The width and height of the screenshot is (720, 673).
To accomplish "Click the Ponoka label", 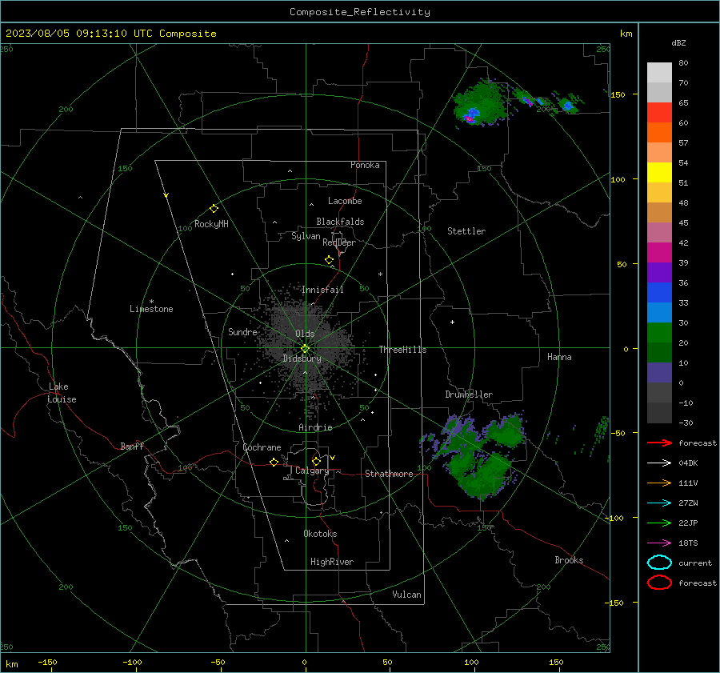I will pyautogui.click(x=365, y=165).
